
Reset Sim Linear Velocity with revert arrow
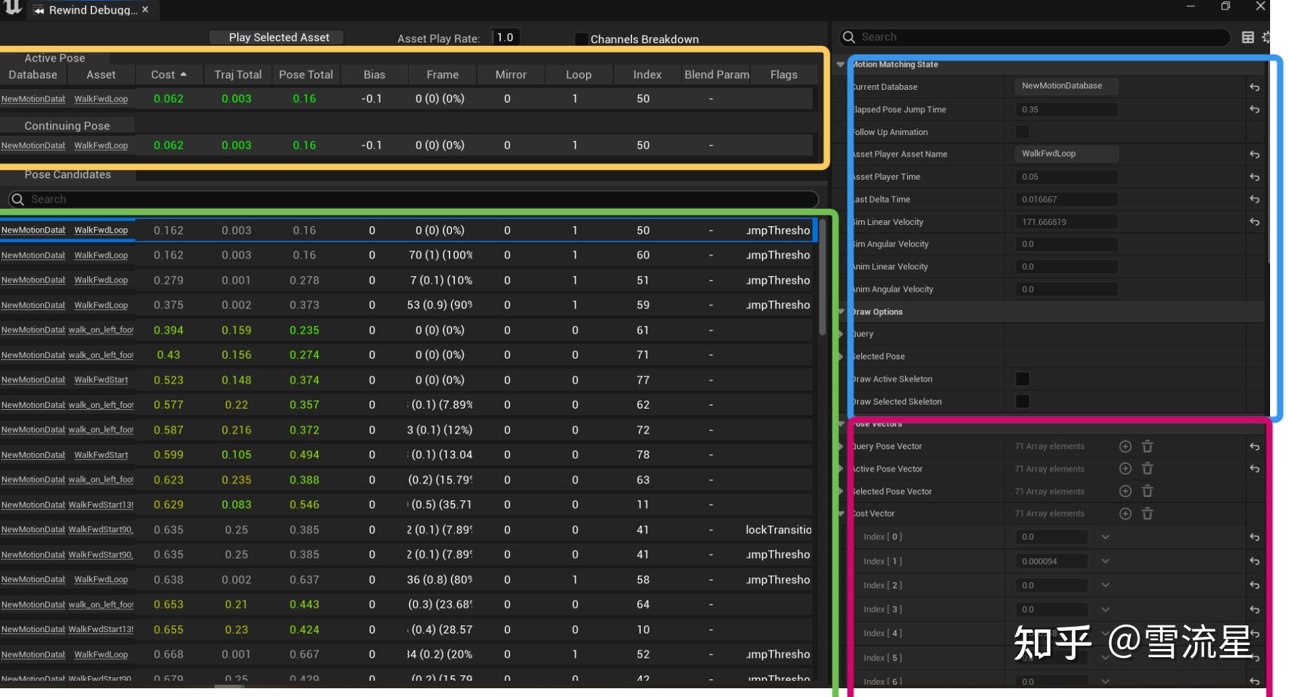click(1254, 222)
